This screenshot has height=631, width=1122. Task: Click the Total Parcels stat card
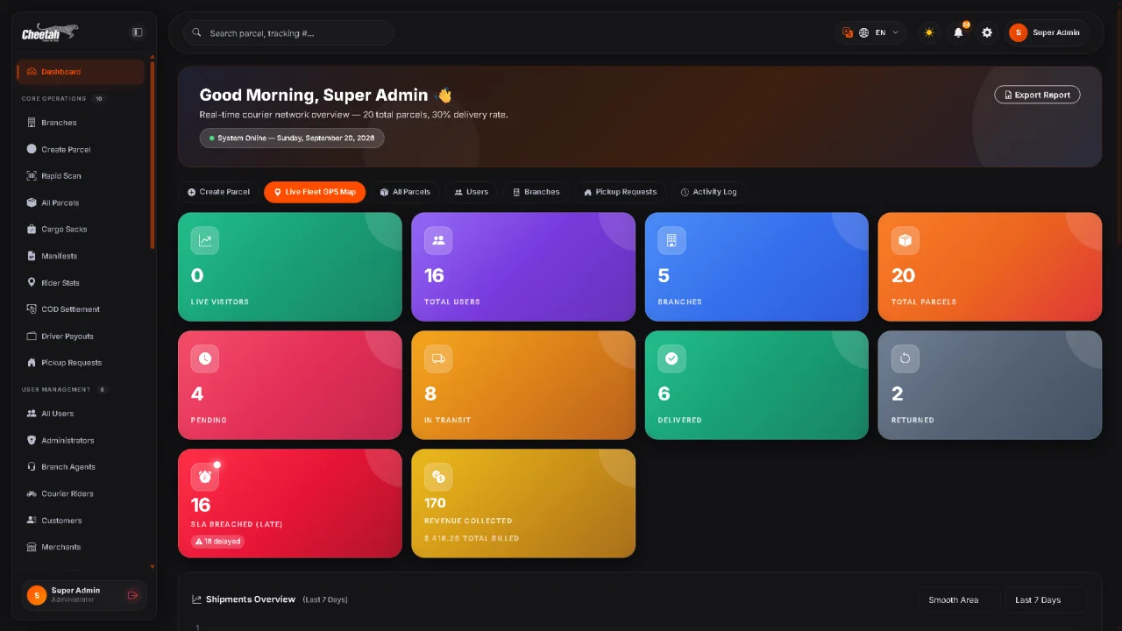coord(990,266)
